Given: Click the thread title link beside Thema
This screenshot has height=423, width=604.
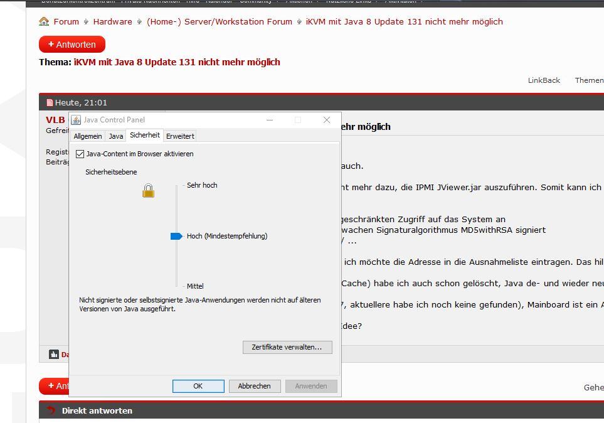Looking at the screenshot, I should click(177, 62).
